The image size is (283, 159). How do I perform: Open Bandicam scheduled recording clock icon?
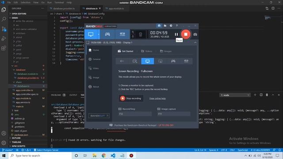(171, 26)
